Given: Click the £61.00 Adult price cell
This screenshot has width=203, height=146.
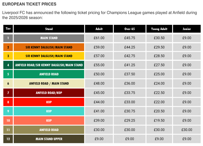Looking at the screenshot, I should 99,38.
